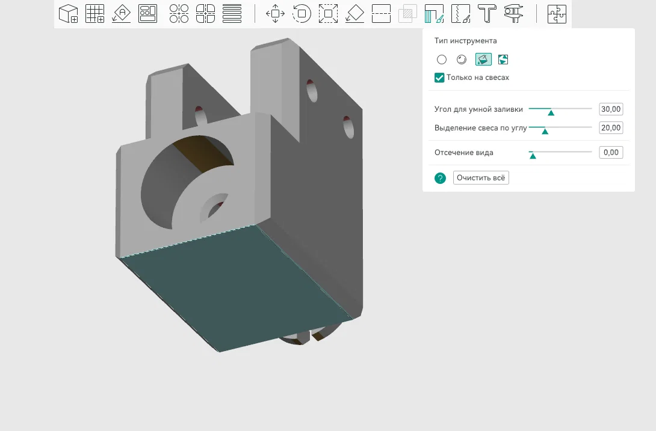Open the Measure caliper tool

tap(513, 14)
